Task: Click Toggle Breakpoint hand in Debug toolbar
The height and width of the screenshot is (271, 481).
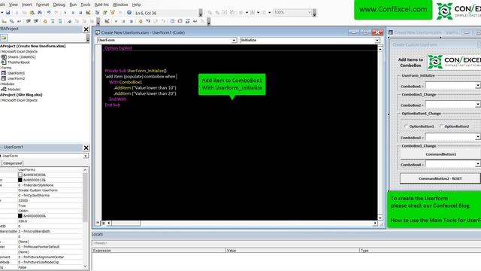Action: click(141, 21)
